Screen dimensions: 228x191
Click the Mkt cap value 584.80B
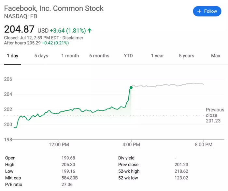click(x=70, y=178)
